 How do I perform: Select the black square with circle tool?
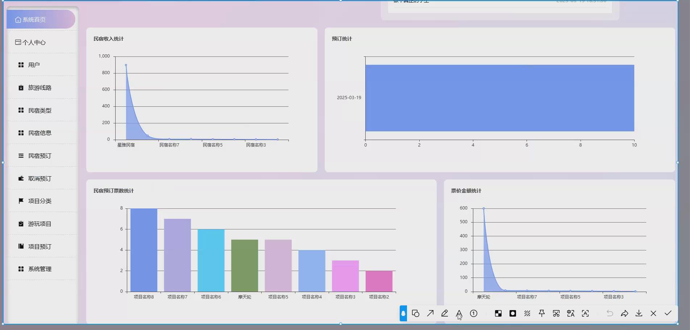pos(513,313)
